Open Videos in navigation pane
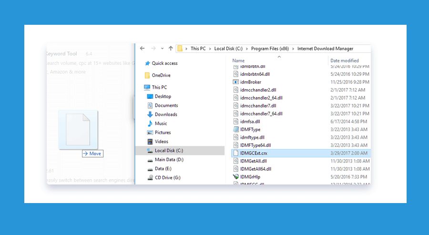This screenshot has width=429, height=235. point(162,142)
